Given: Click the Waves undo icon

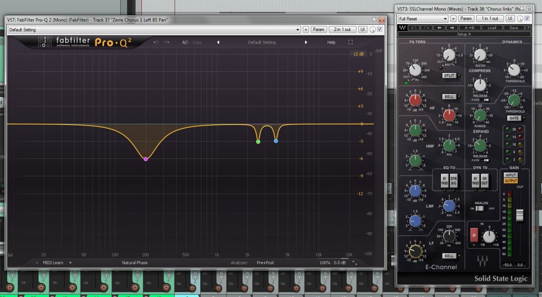Looking at the screenshot, I should [x=414, y=28].
